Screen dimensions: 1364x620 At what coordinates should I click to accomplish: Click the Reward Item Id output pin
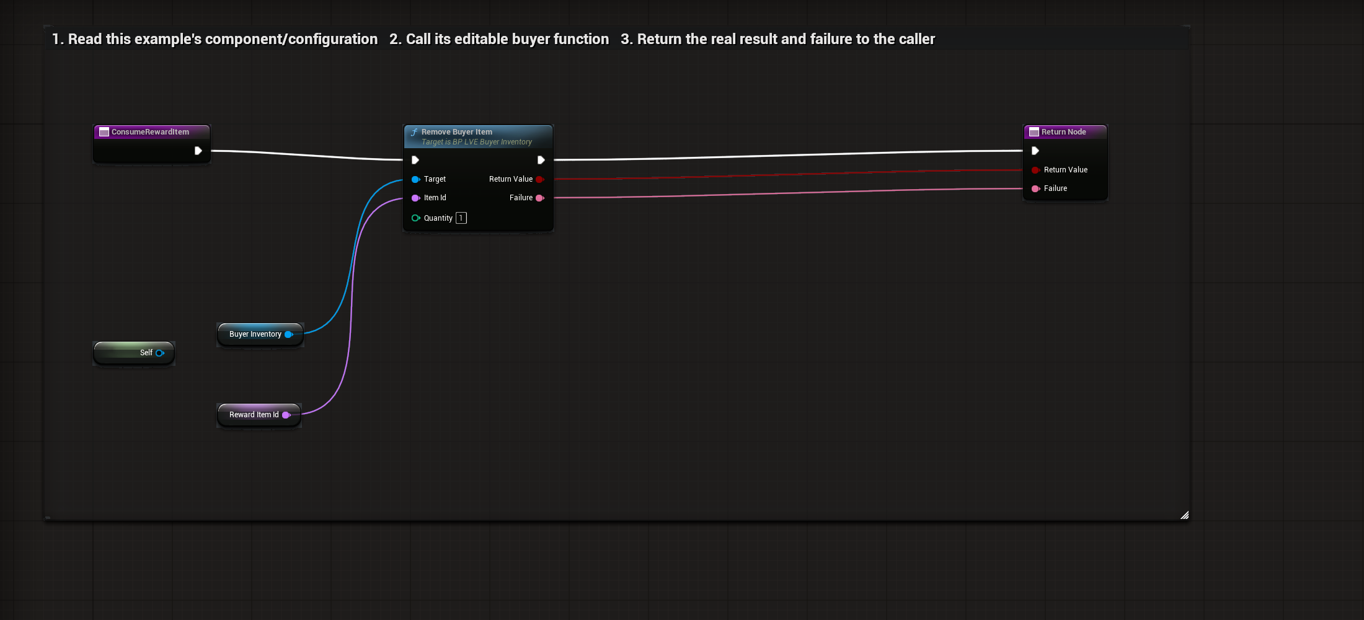(x=286, y=415)
